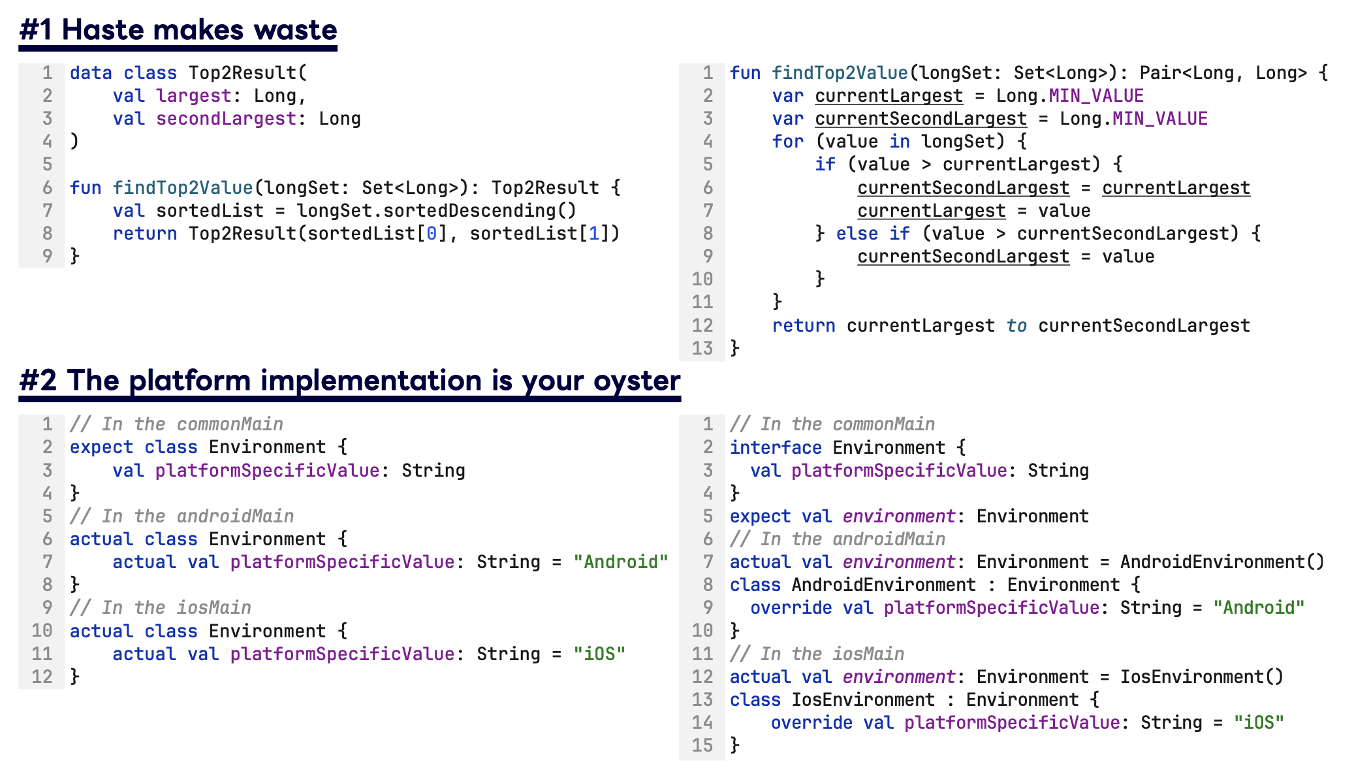Click the line "currentSecondLargest = value"

[x=1005, y=257]
